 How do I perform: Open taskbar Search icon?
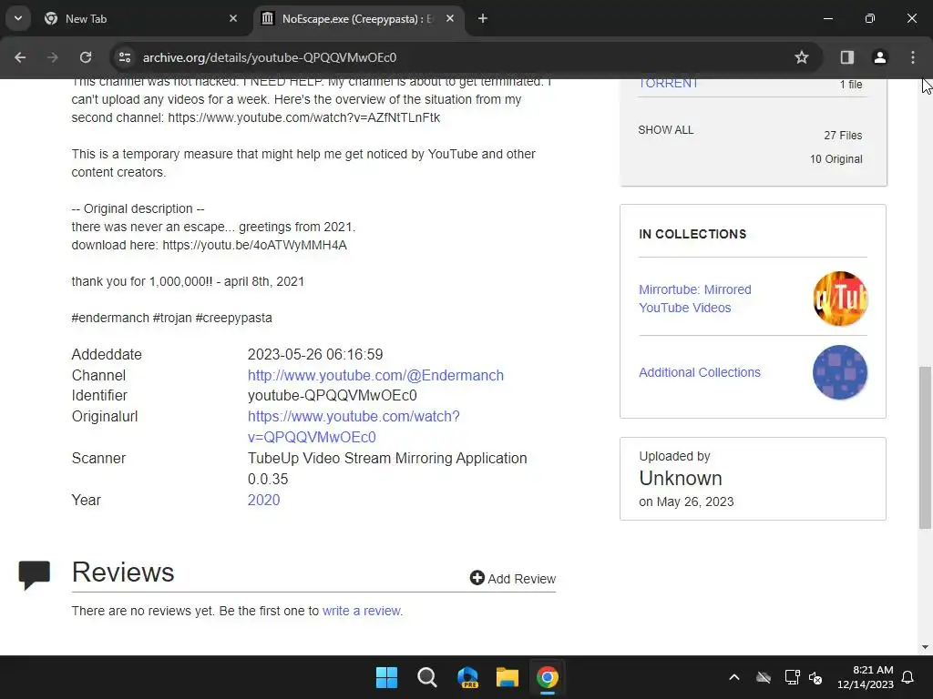[426, 677]
